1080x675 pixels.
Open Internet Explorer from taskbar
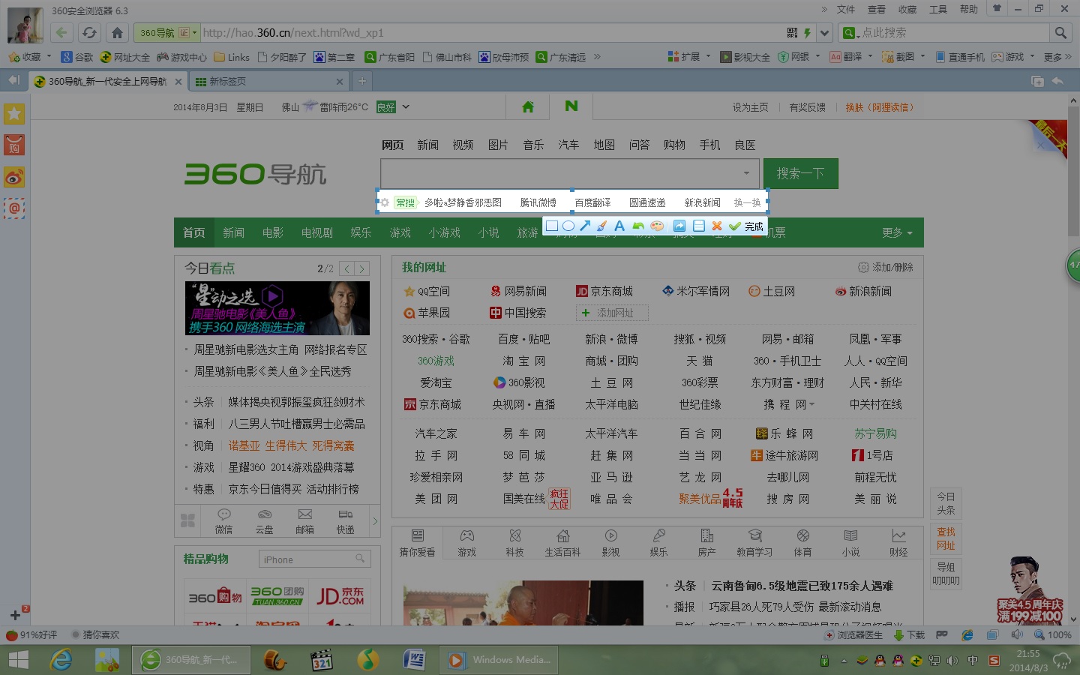(61, 660)
